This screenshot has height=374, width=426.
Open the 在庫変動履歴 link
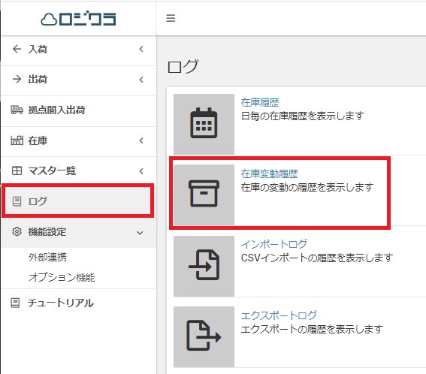(x=269, y=173)
